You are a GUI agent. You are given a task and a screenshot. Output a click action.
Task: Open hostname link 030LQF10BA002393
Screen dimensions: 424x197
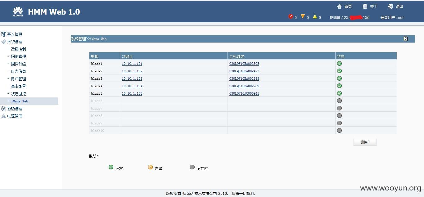[244, 78]
